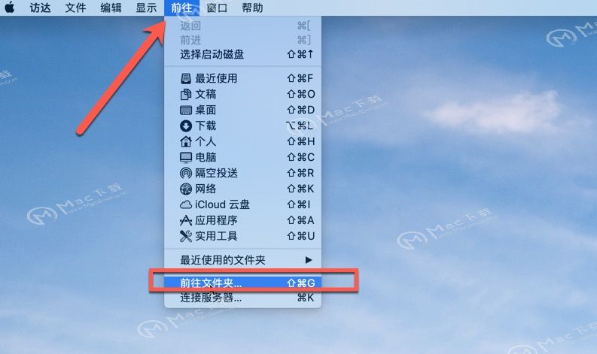The height and width of the screenshot is (354, 597).
Task: Open 应用程序 applications icon
Action: (x=186, y=220)
